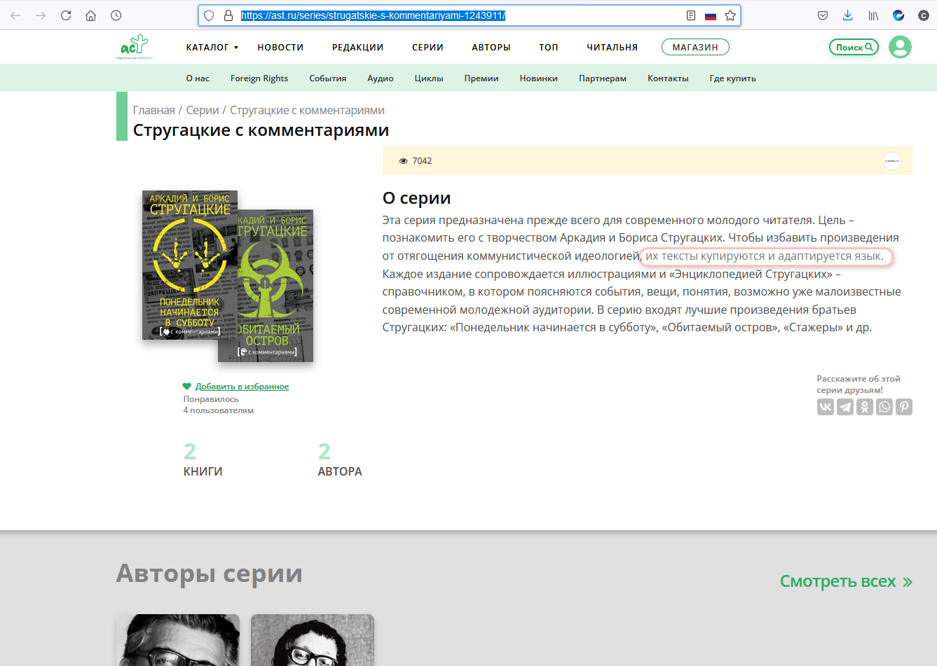Click the Поиск search button
The height and width of the screenshot is (666, 937).
point(854,47)
